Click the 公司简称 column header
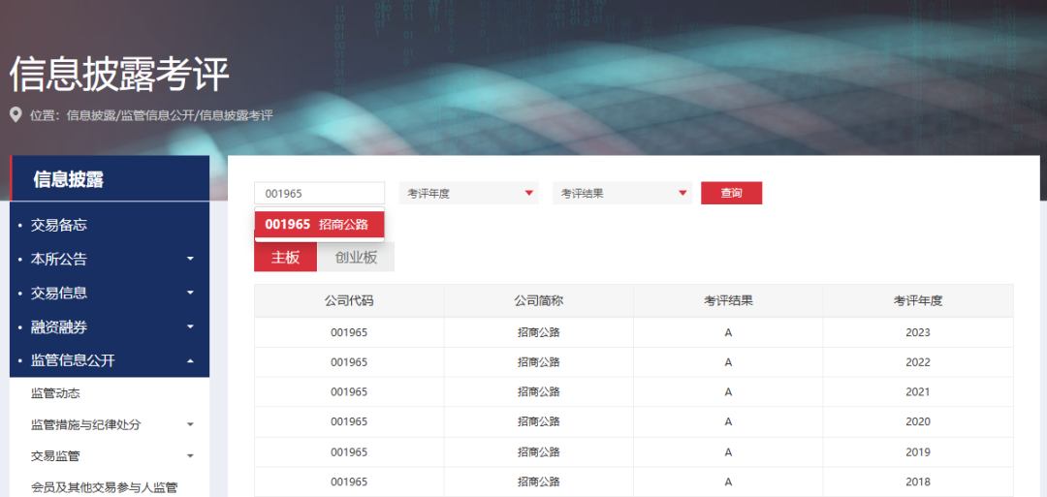 coord(538,300)
